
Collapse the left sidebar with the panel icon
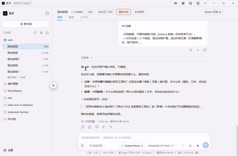pos(47,13)
